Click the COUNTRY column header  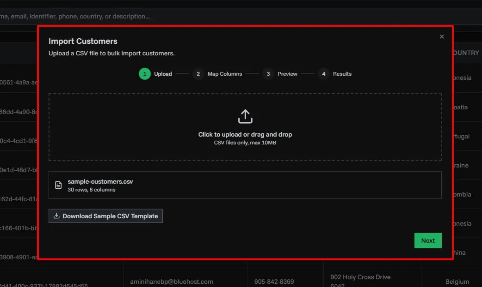click(x=466, y=53)
